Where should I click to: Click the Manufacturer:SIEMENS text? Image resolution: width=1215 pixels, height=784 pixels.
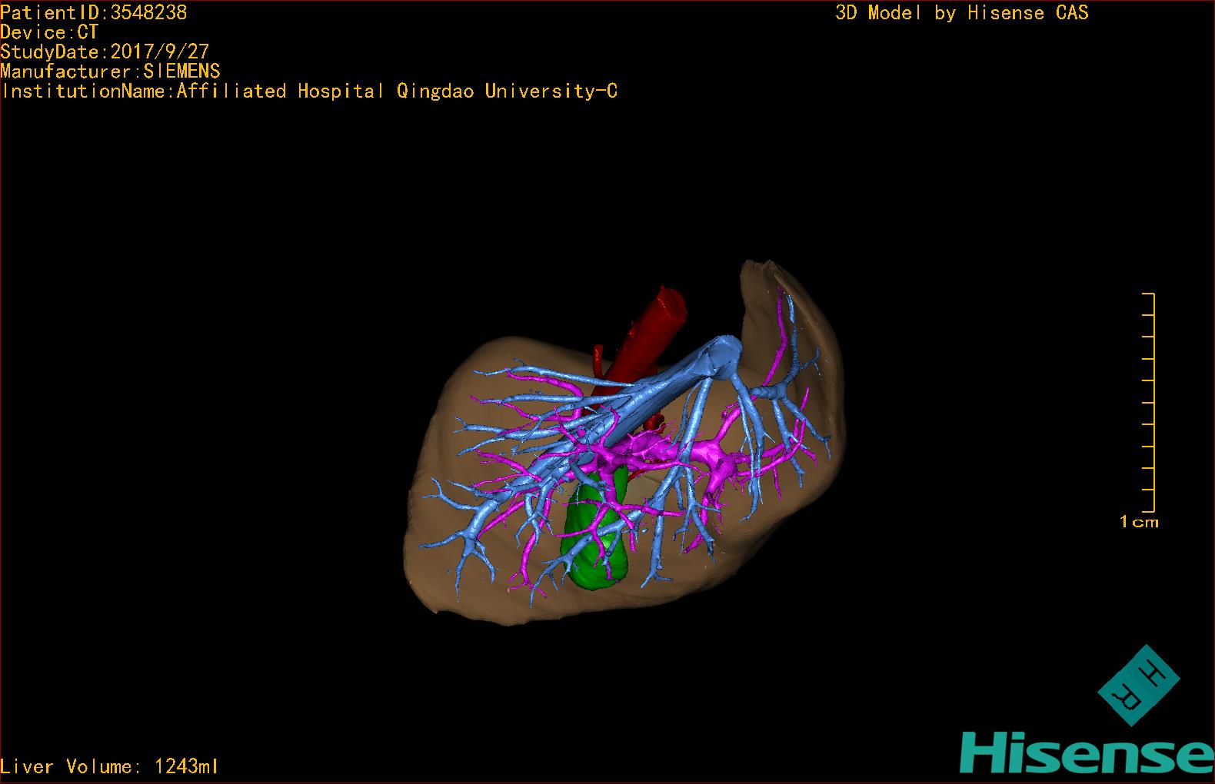coord(110,71)
